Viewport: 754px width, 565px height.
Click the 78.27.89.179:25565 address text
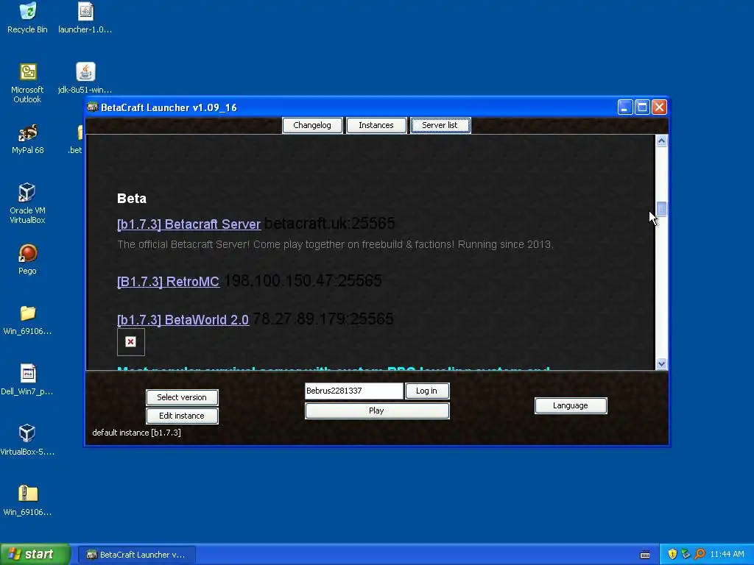pyautogui.click(x=323, y=319)
